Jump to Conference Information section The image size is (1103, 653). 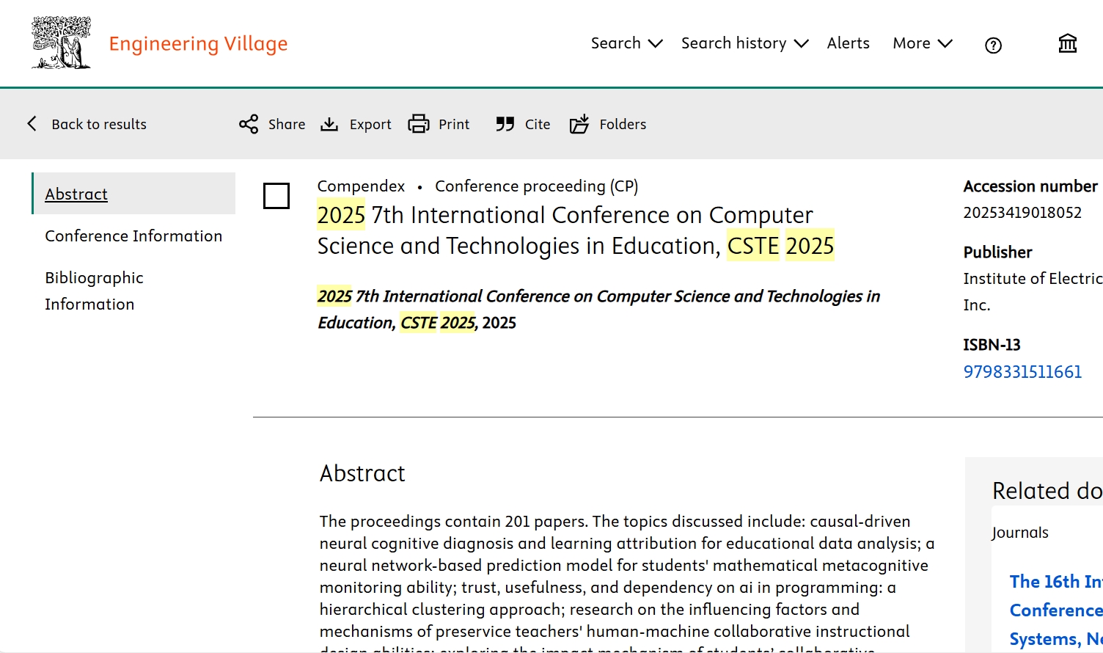(x=133, y=236)
